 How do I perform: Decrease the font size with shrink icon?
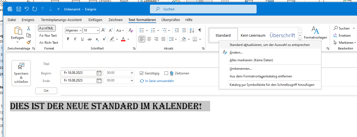pos(111,30)
